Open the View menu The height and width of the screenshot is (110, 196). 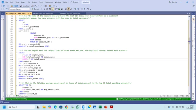(17, 2)
